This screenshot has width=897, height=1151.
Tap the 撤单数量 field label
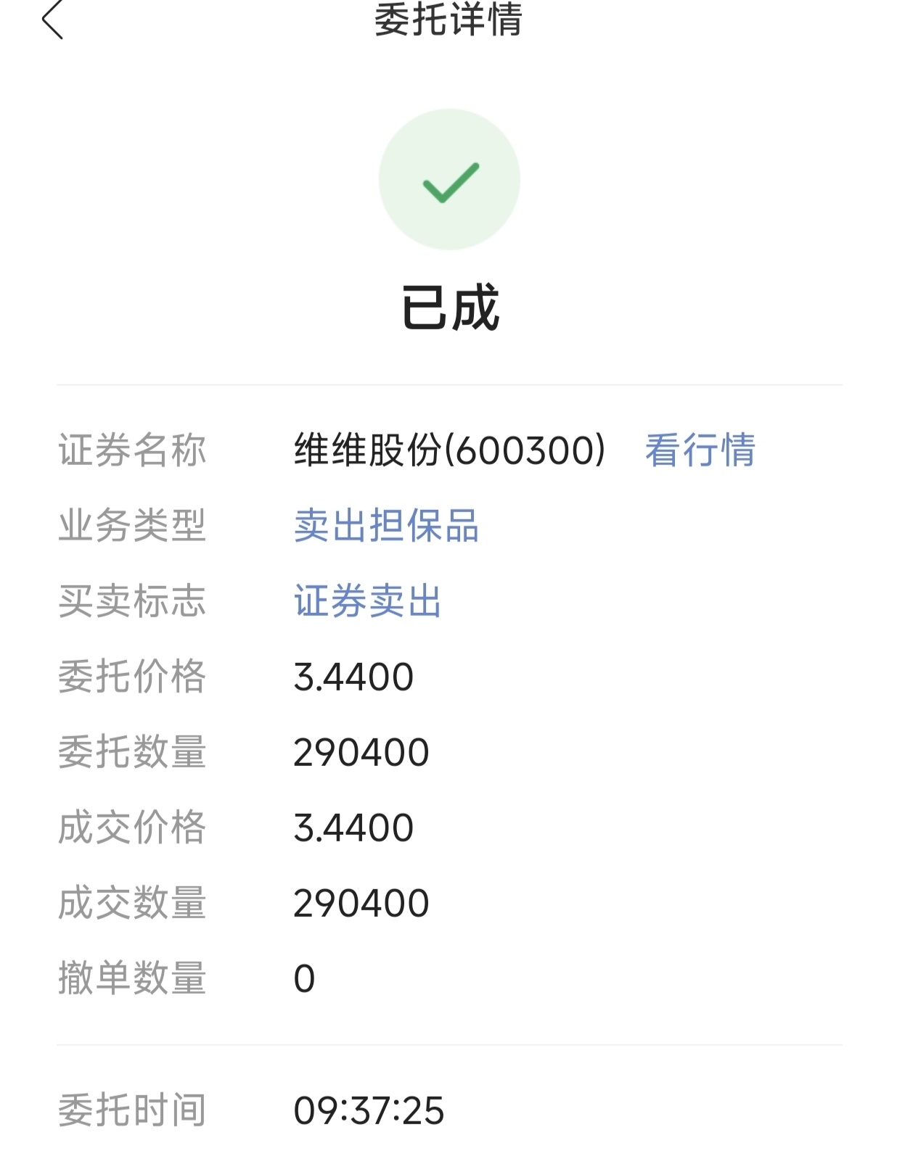[132, 978]
